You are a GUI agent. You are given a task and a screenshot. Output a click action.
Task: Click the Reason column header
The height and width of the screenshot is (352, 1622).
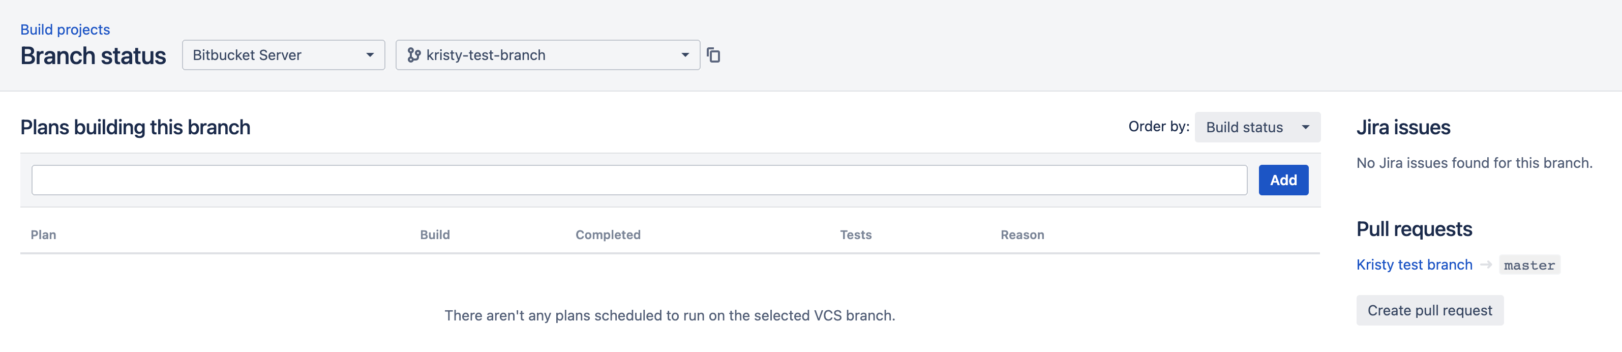pyautogui.click(x=1022, y=234)
